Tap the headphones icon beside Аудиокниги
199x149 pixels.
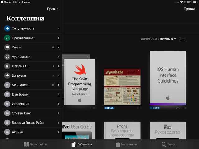click(7, 57)
